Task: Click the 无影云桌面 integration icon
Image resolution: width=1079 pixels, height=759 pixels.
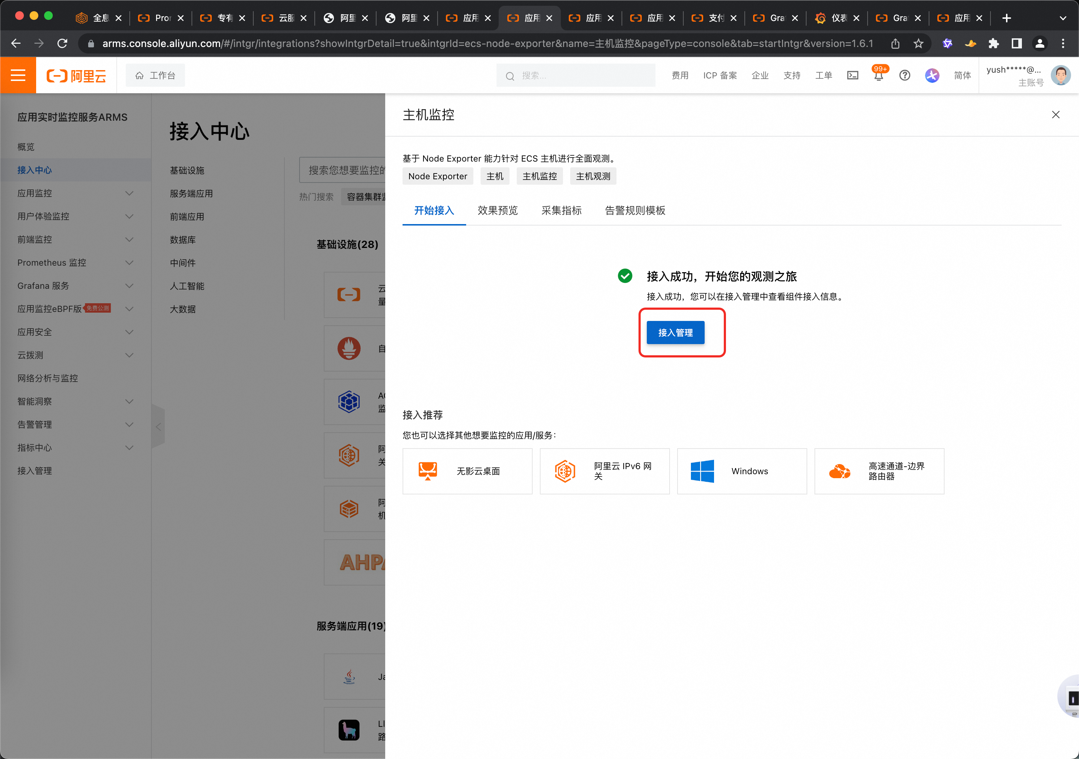Action: 427,471
